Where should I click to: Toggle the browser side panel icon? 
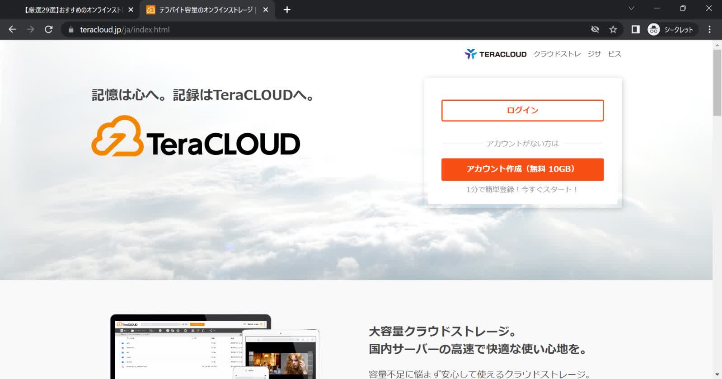click(635, 29)
